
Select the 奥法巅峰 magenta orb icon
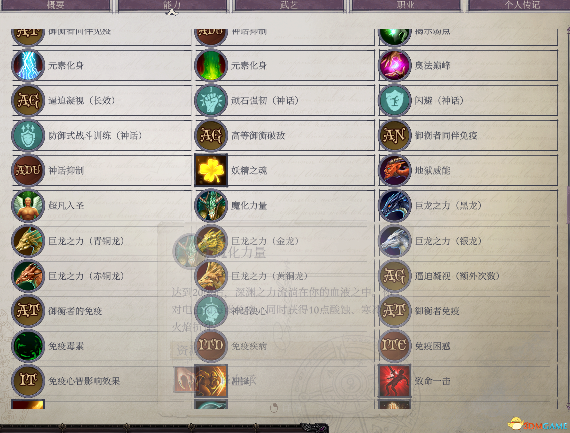tap(394, 65)
